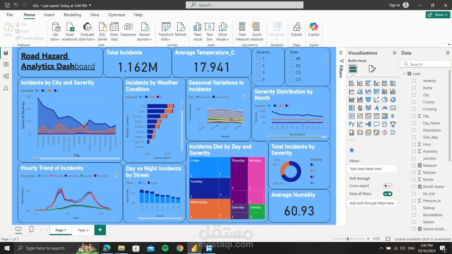Connect to SQL Server
Image resolution: width=452 pixels, height=254 pixels.
pyautogui.click(x=102, y=31)
